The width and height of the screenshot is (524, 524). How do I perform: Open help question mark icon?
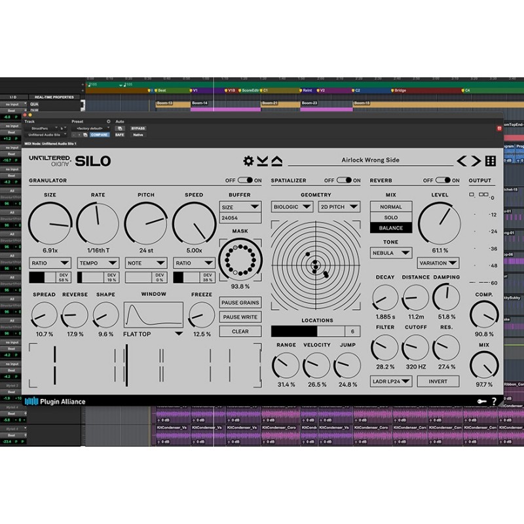(x=494, y=402)
